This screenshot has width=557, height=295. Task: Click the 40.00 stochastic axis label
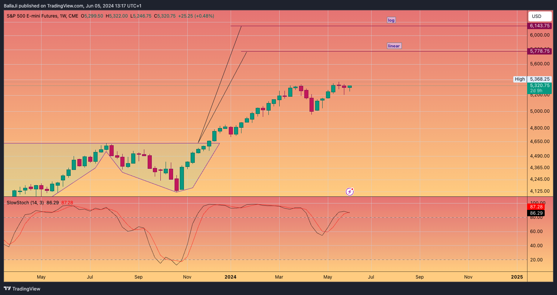pyautogui.click(x=536, y=246)
